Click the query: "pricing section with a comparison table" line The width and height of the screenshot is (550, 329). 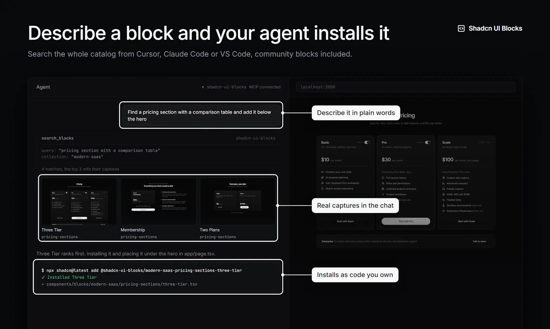(101, 151)
